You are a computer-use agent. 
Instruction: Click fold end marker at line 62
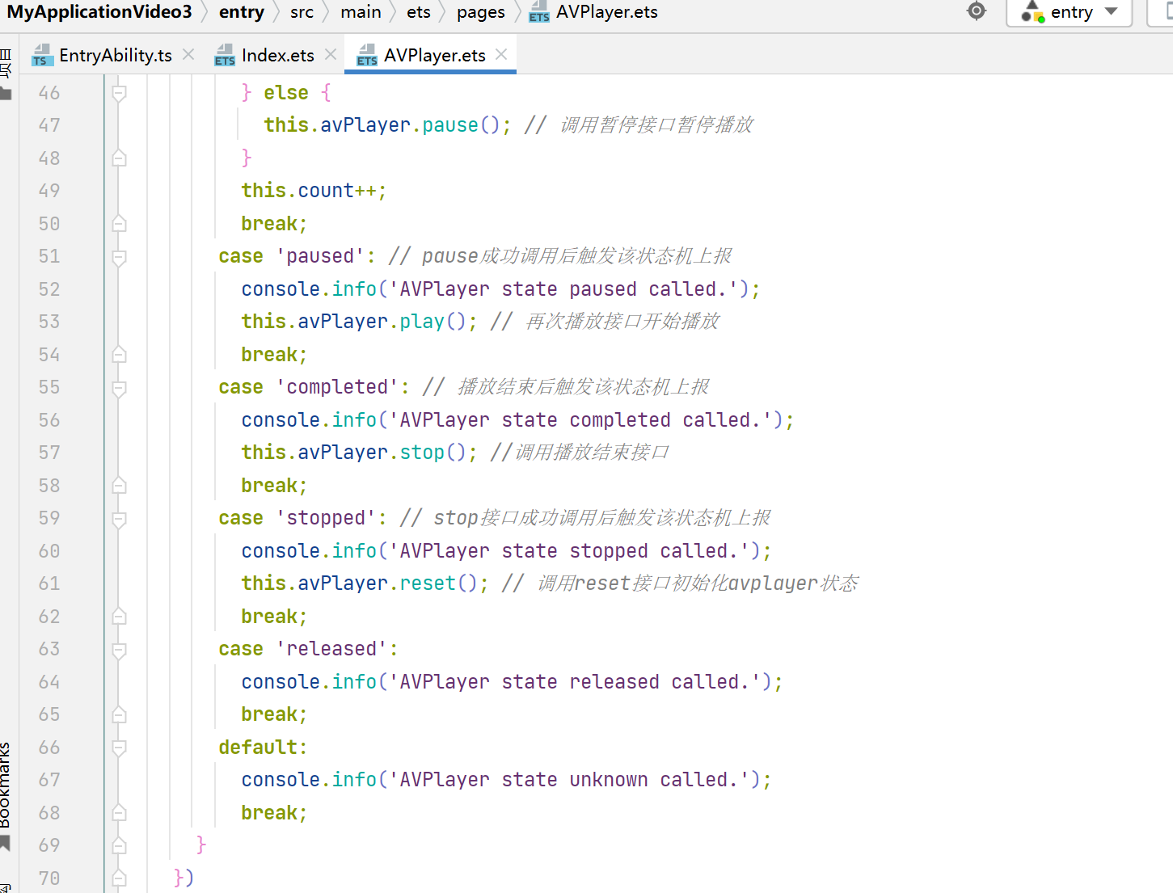pyautogui.click(x=119, y=617)
